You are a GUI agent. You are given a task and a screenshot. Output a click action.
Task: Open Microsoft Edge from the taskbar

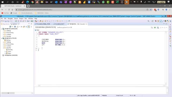click(x=27, y=2)
